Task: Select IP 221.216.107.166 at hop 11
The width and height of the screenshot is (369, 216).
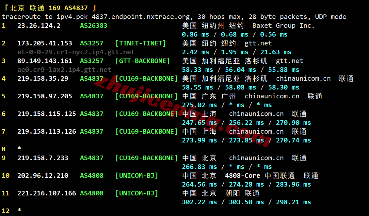Action: click(x=47, y=193)
